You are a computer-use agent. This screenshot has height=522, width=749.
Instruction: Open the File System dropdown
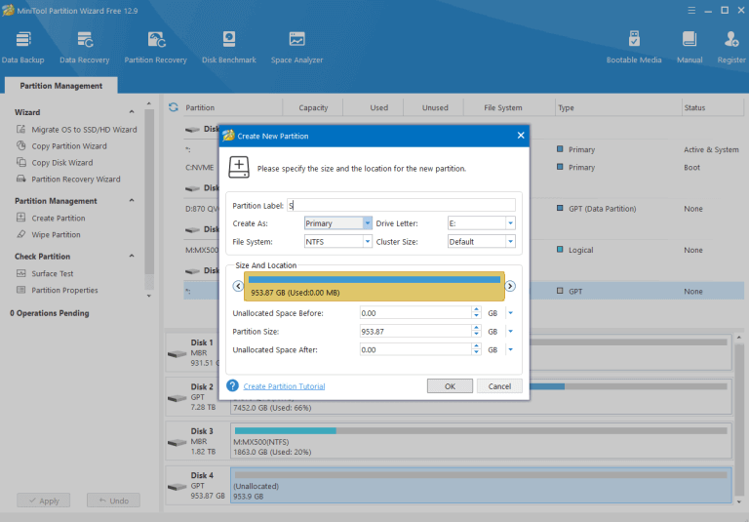pyautogui.click(x=368, y=241)
